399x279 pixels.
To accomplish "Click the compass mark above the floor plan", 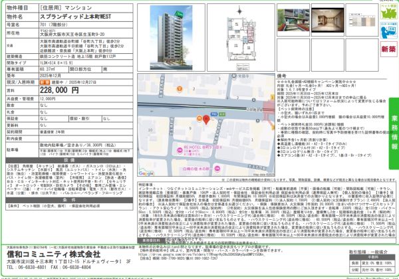I will (x=239, y=11).
